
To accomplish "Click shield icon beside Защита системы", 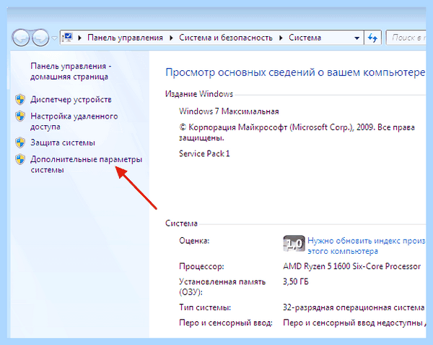I will point(20,142).
